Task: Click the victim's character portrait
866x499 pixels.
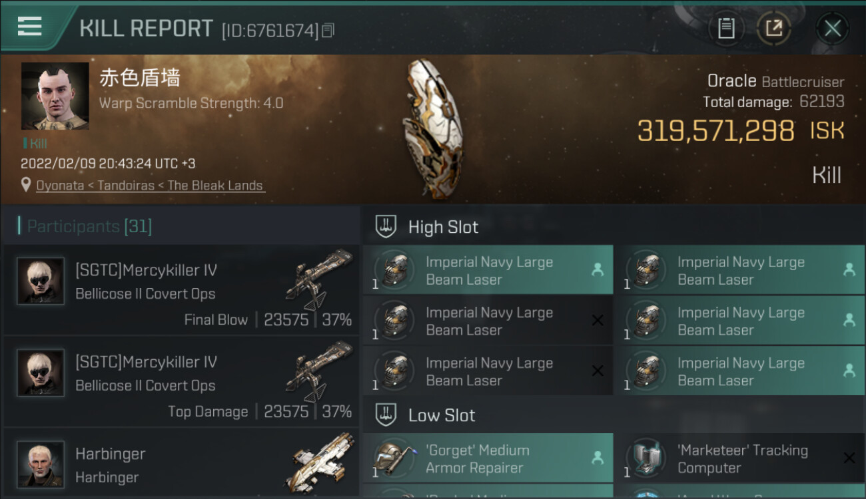Action: (x=55, y=96)
